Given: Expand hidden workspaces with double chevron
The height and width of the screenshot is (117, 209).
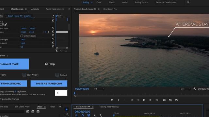Looking at the screenshot, I should tap(188, 2).
